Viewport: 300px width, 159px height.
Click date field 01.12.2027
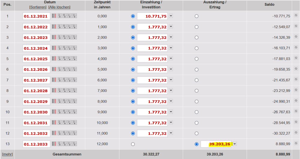tap(36, 80)
